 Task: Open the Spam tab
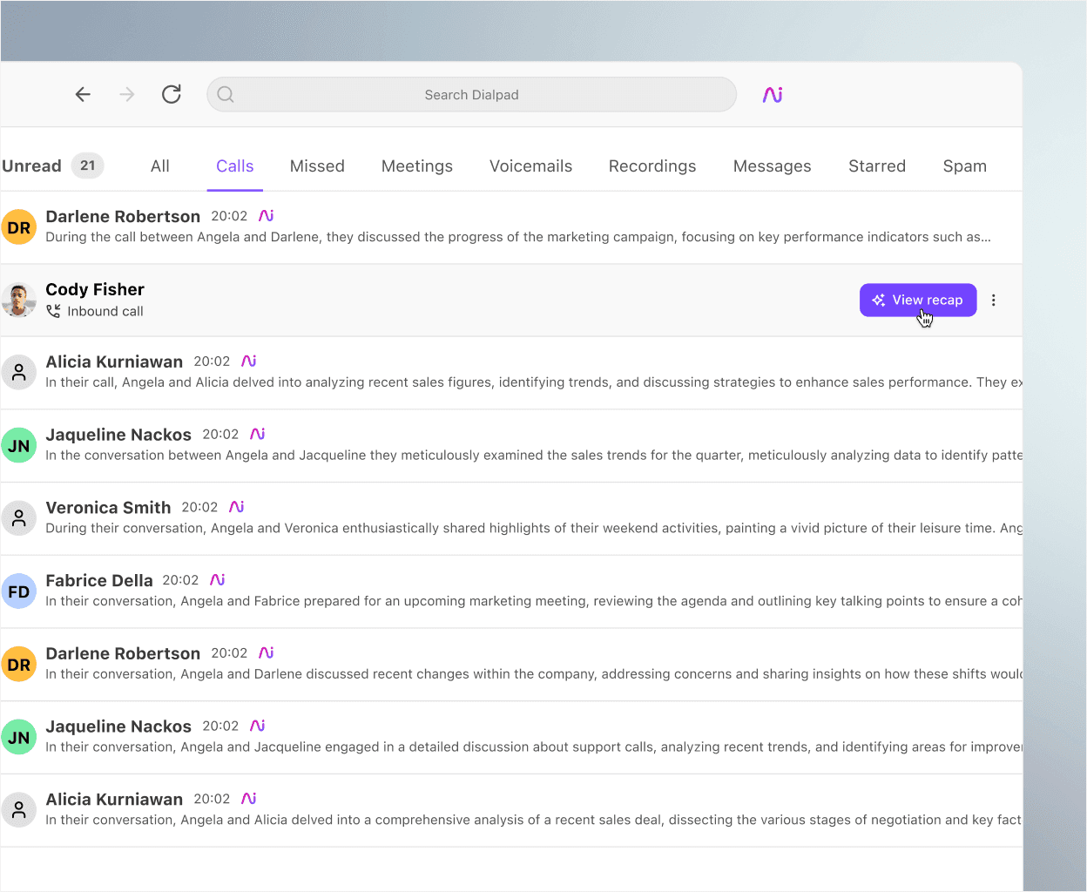[964, 166]
